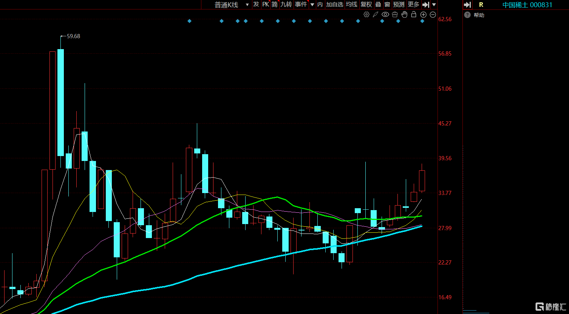This screenshot has width=569, height=314.
Task: Open the 更多 more menu
Action: pyautogui.click(x=414, y=5)
